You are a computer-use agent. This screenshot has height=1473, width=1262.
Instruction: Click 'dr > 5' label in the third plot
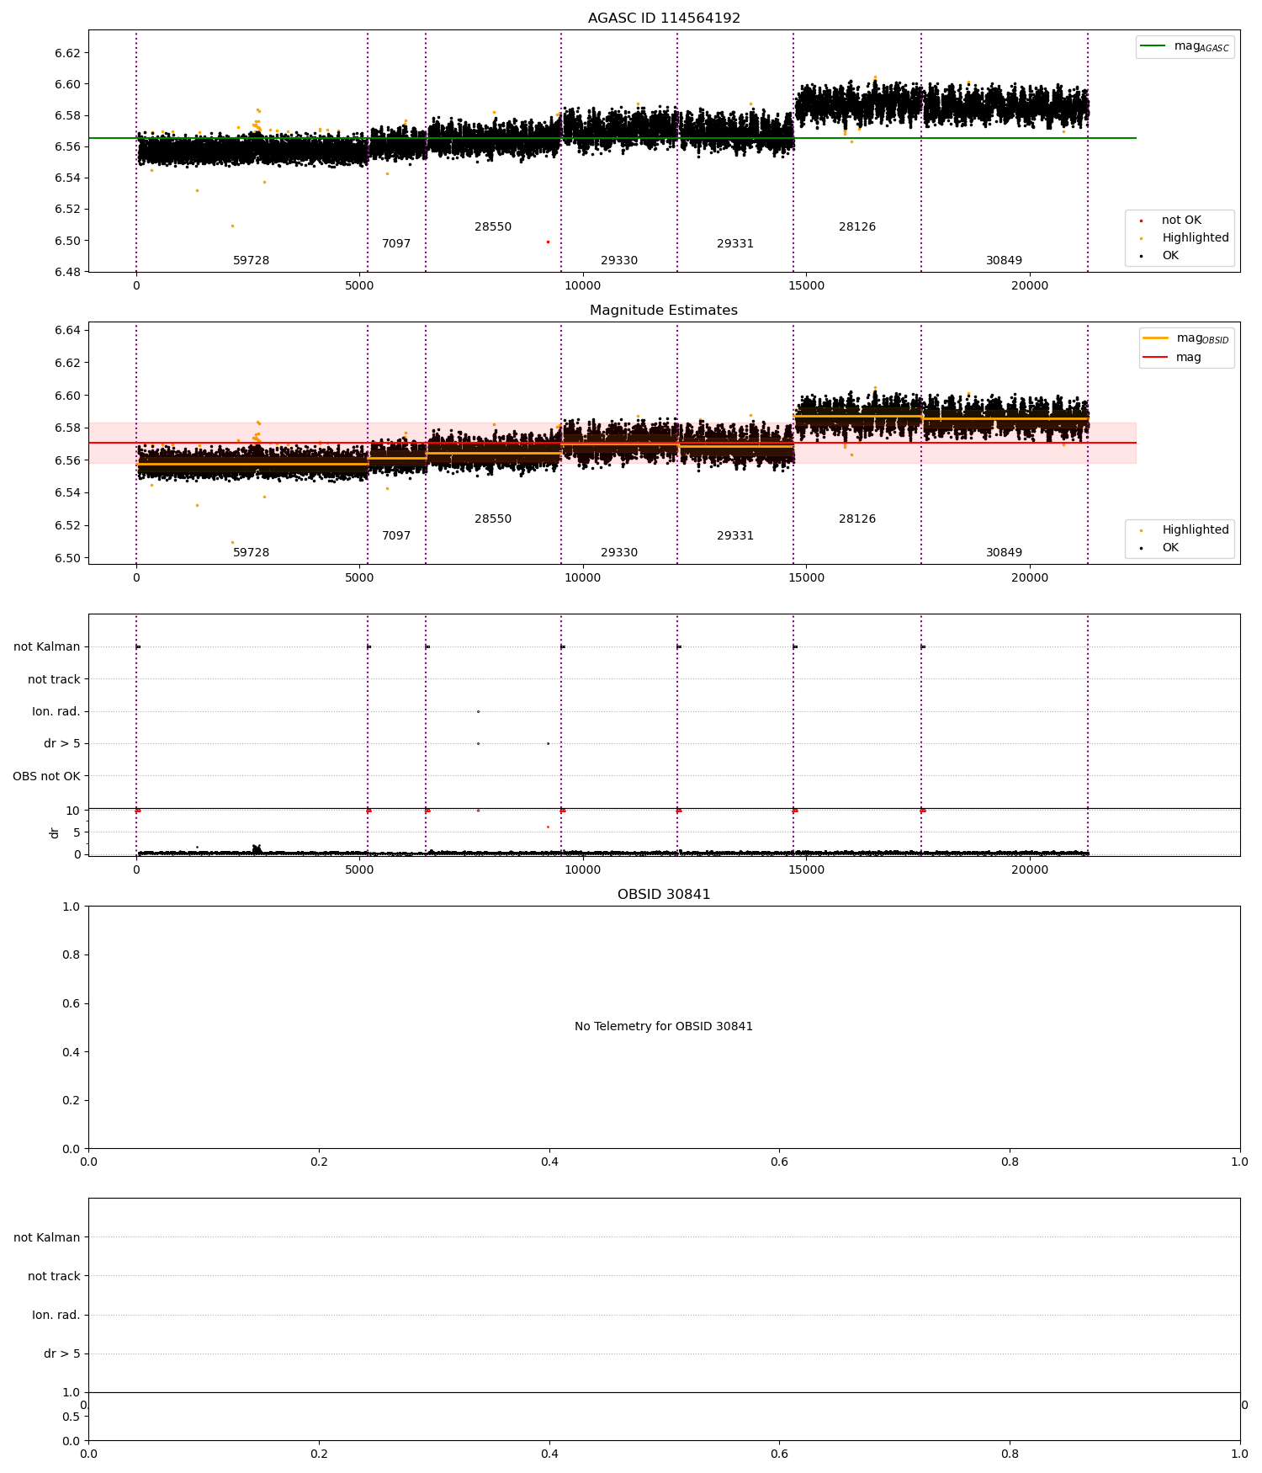click(x=62, y=744)
